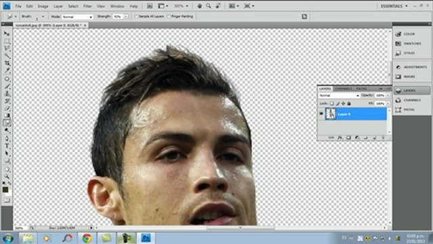
Task: Enable Finger Painting checkbox
Action: (x=169, y=16)
